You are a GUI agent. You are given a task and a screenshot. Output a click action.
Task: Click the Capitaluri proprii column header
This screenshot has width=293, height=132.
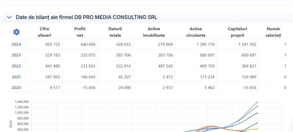pyautogui.click(x=237, y=32)
